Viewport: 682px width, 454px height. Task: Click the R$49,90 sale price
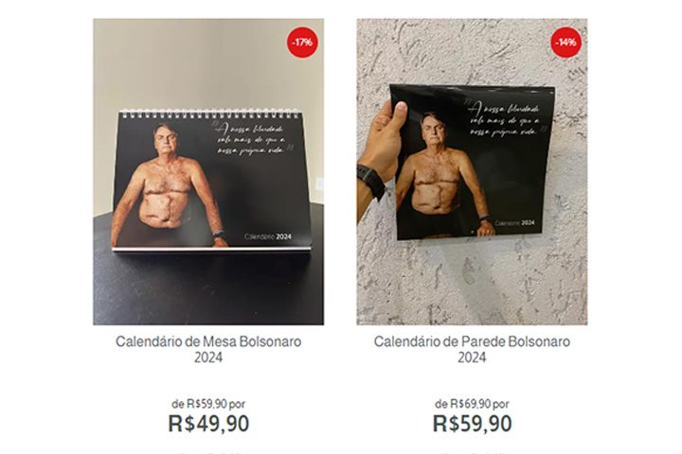click(x=208, y=424)
